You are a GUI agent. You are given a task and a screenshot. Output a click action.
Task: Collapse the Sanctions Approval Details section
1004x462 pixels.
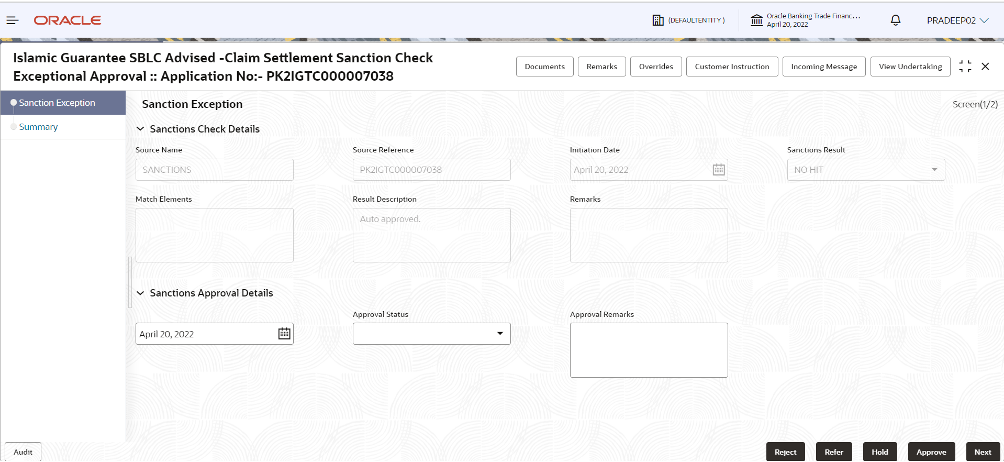point(140,293)
